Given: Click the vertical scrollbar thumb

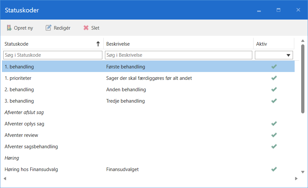Looking at the screenshot, I should [x=302, y=79].
